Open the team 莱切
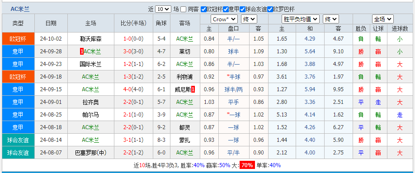The height and width of the screenshot is (173, 415). point(185,51)
